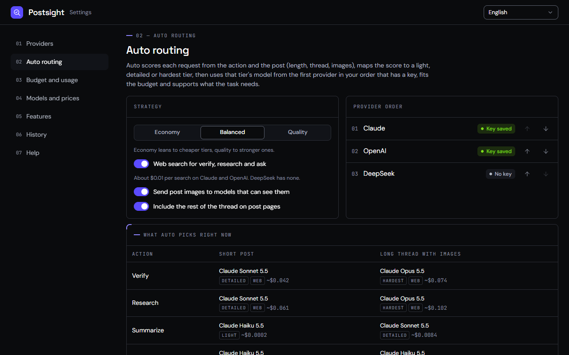The image size is (569, 355).
Task: Toggle web search for verify, research and ask
Action: [141, 164]
